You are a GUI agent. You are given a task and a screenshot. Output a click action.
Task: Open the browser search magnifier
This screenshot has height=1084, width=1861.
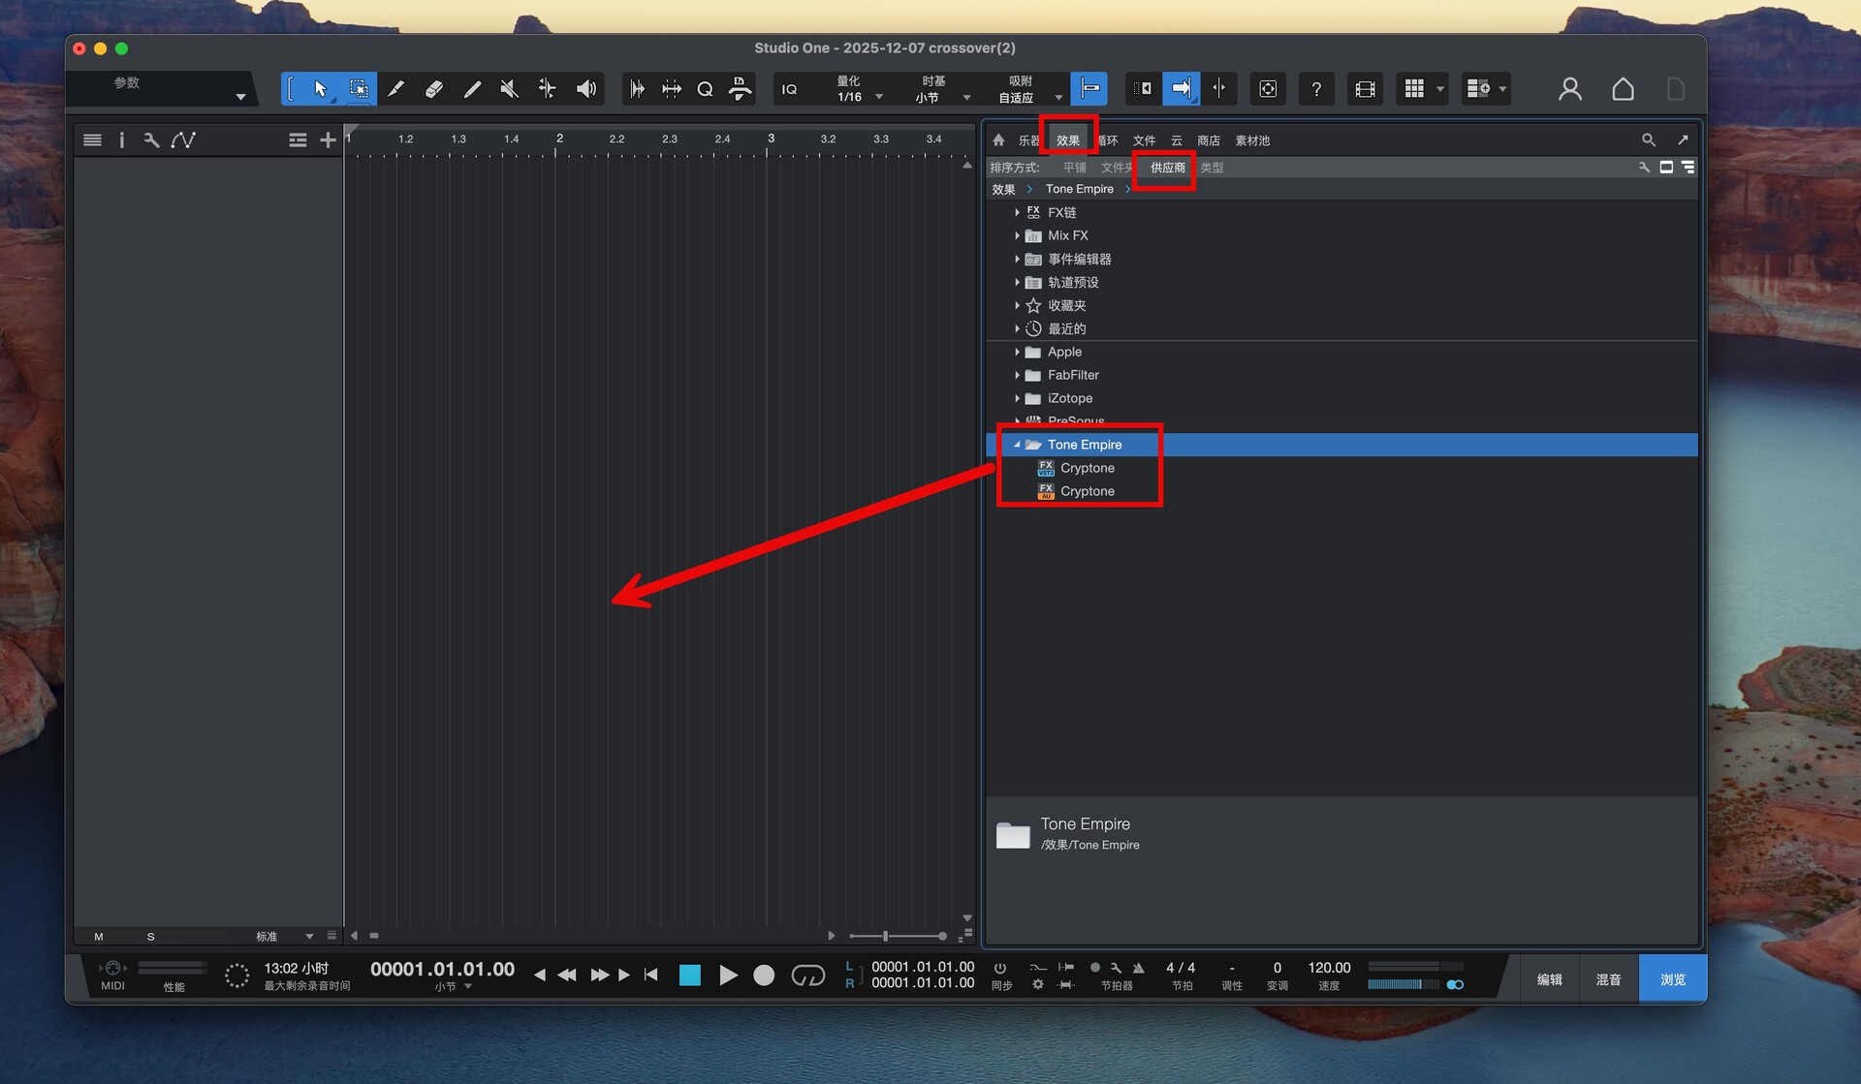pos(1648,140)
